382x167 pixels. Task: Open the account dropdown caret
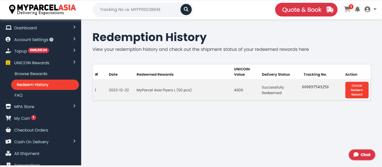tap(375, 9)
